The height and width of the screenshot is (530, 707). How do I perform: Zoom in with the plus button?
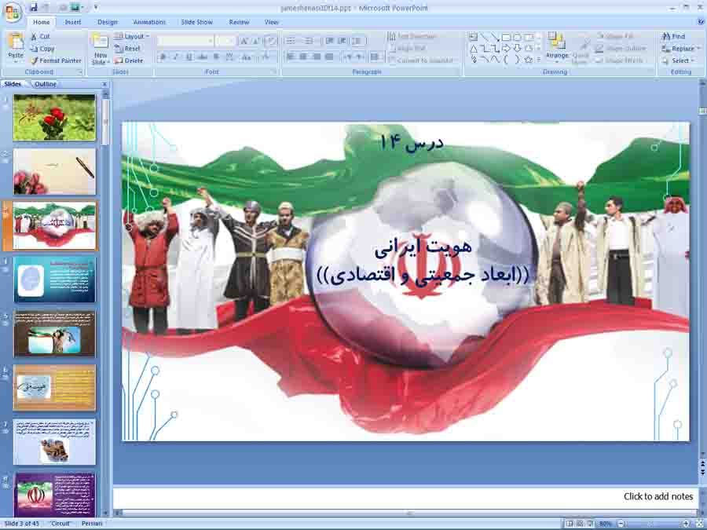pyautogui.click(x=687, y=524)
